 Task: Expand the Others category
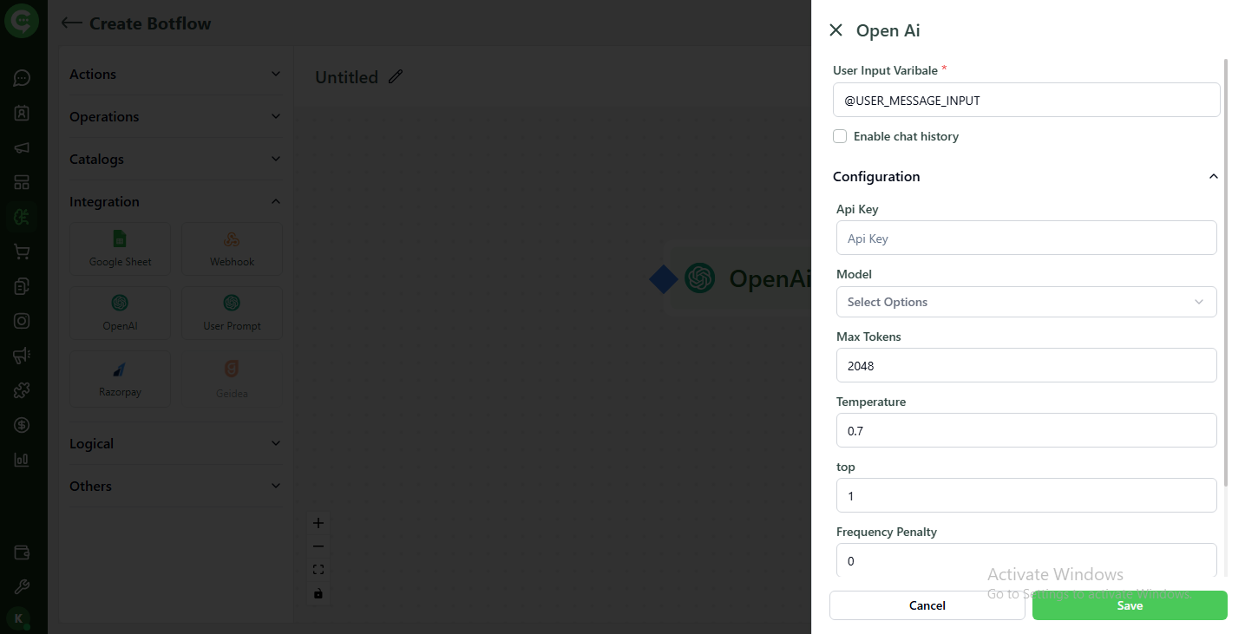point(176,486)
